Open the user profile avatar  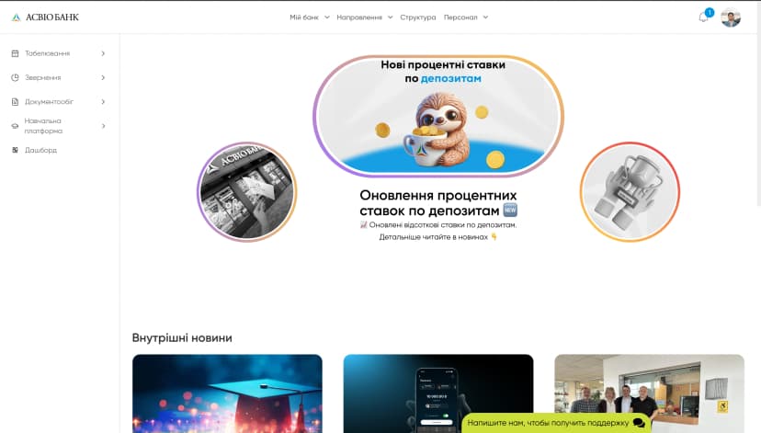[731, 17]
